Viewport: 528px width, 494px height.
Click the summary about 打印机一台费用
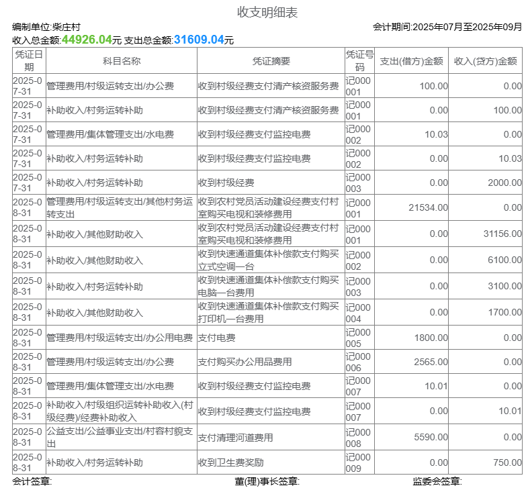(268, 313)
